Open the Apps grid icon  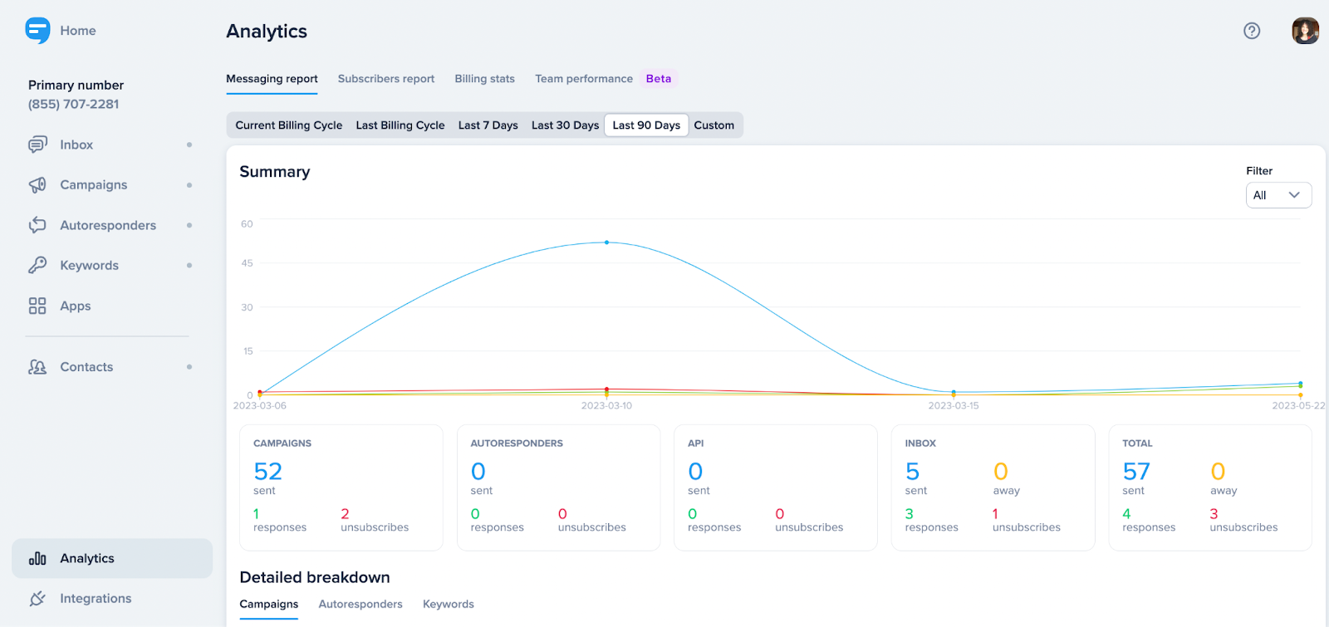[x=37, y=306]
